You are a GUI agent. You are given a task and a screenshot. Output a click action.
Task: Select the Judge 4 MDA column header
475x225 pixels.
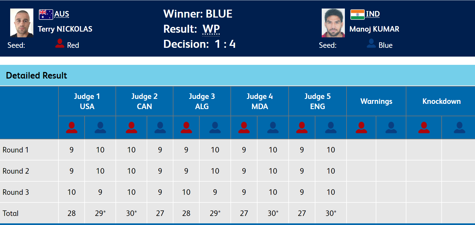tap(260, 101)
